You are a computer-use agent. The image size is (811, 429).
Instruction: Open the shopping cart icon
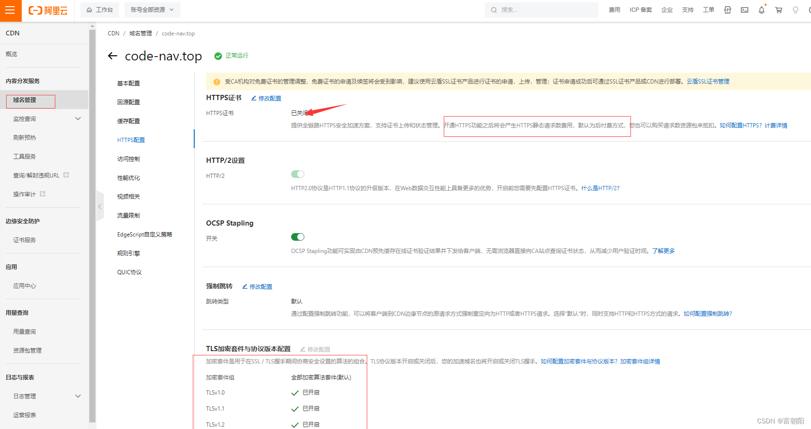(778, 10)
